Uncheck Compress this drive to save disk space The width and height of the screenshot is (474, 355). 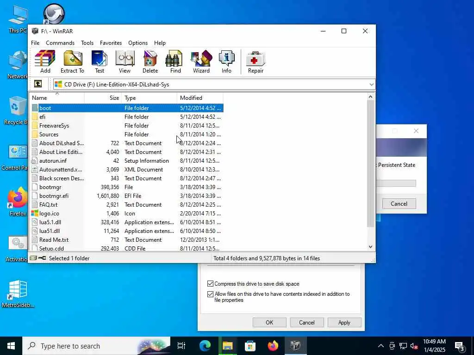211,284
